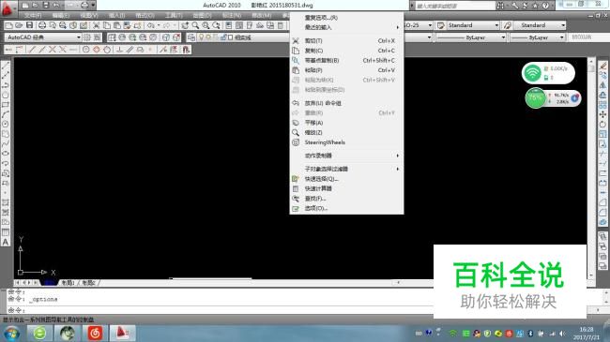610x342 pixels.
Task: Choose 剪切(T) Ctrl+X from context menu
Action: click(x=346, y=40)
